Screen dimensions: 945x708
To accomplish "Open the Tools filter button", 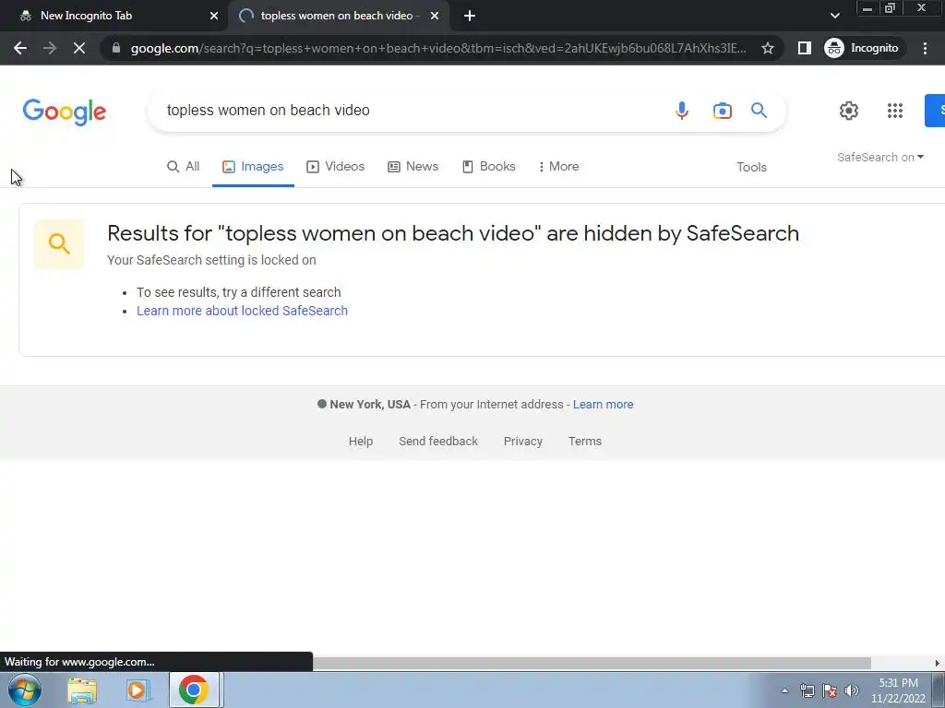I will tap(751, 168).
